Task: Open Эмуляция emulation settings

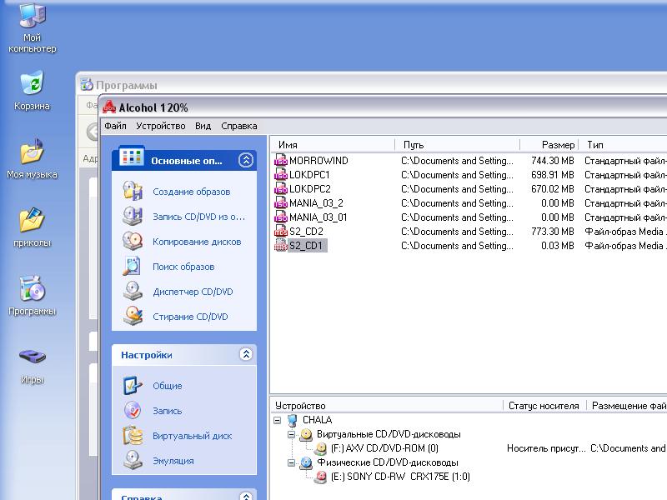Action: tap(173, 461)
